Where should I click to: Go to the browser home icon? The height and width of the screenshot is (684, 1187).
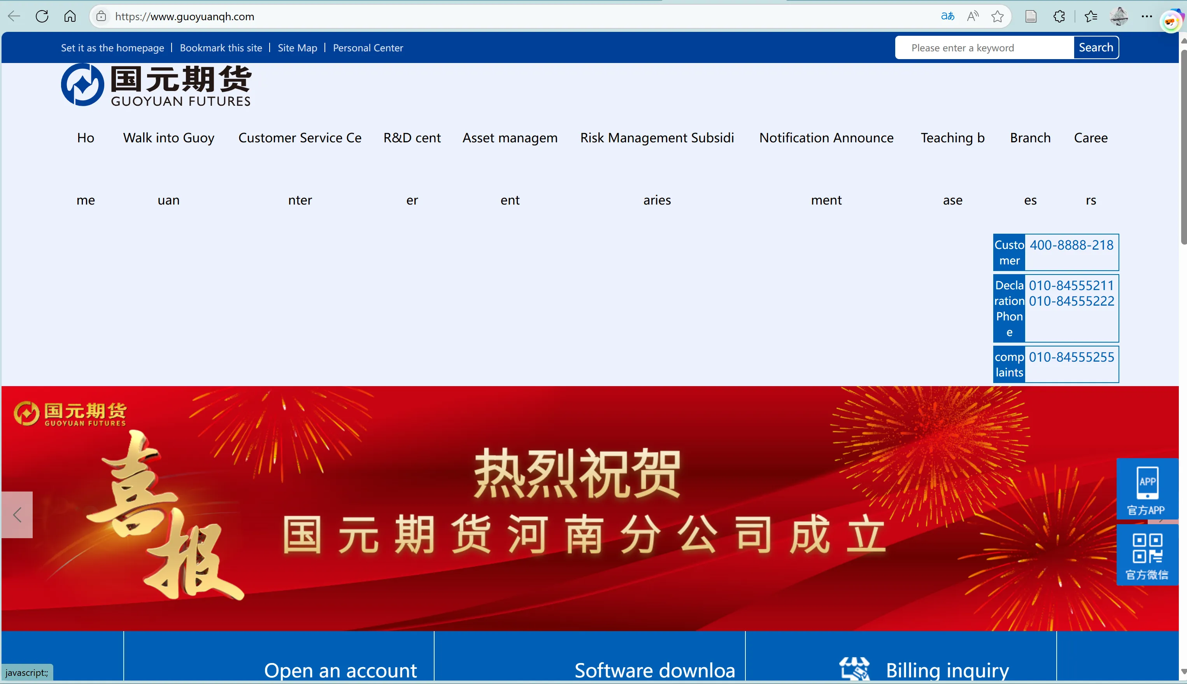click(70, 16)
